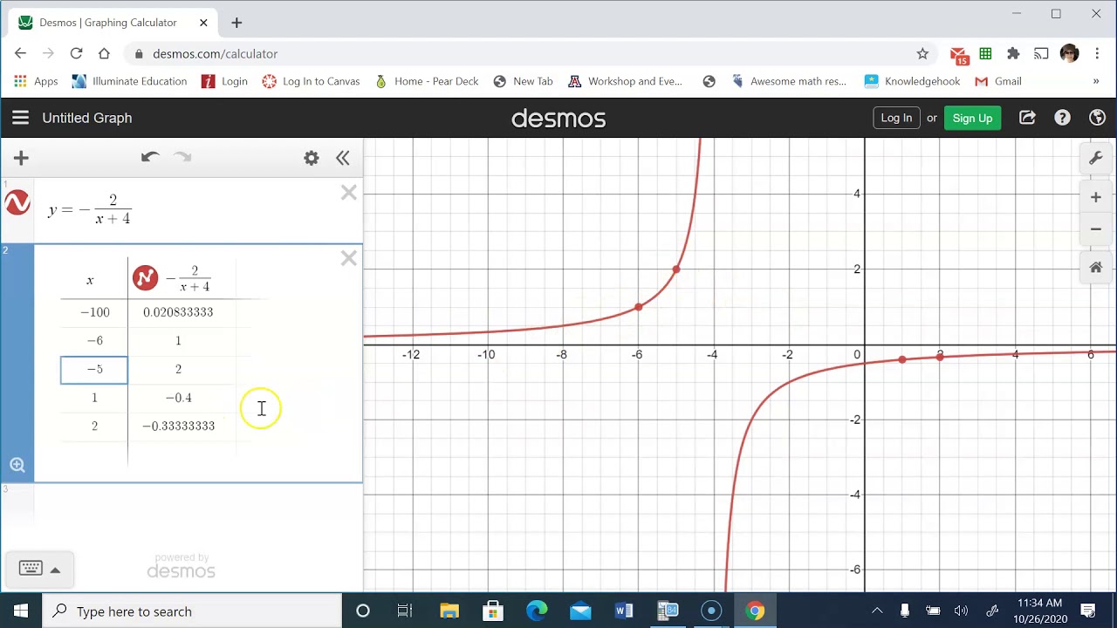Screen dimensions: 1117x628
Task: Select the Desmos Graphing Calculator browser tab
Action: pos(109,23)
